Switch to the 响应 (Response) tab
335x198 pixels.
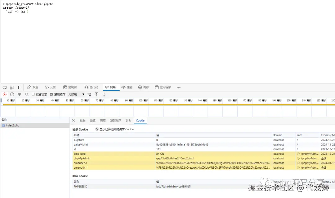click(103, 120)
